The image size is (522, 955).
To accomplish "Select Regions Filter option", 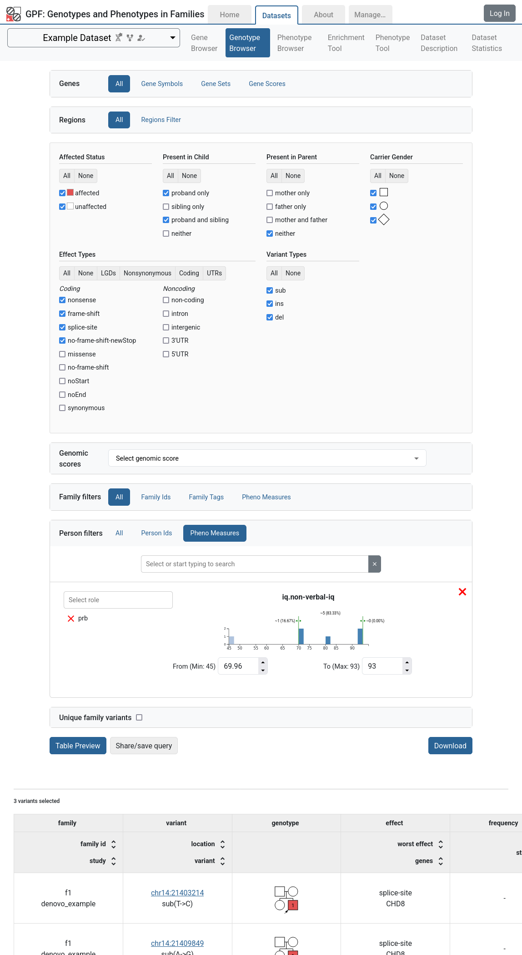I will click(161, 120).
